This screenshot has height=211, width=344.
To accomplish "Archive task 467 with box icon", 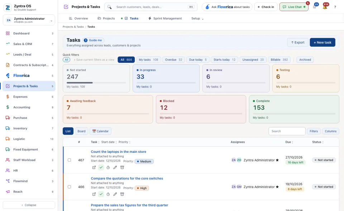I will click(x=122, y=168).
